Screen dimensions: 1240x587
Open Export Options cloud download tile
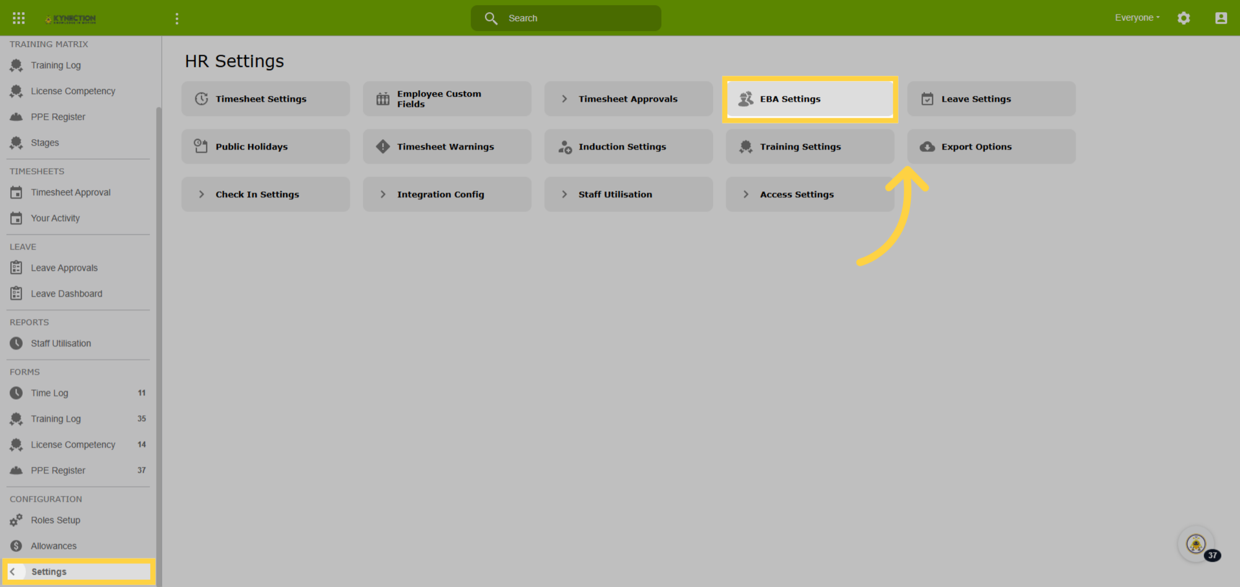[x=991, y=146]
